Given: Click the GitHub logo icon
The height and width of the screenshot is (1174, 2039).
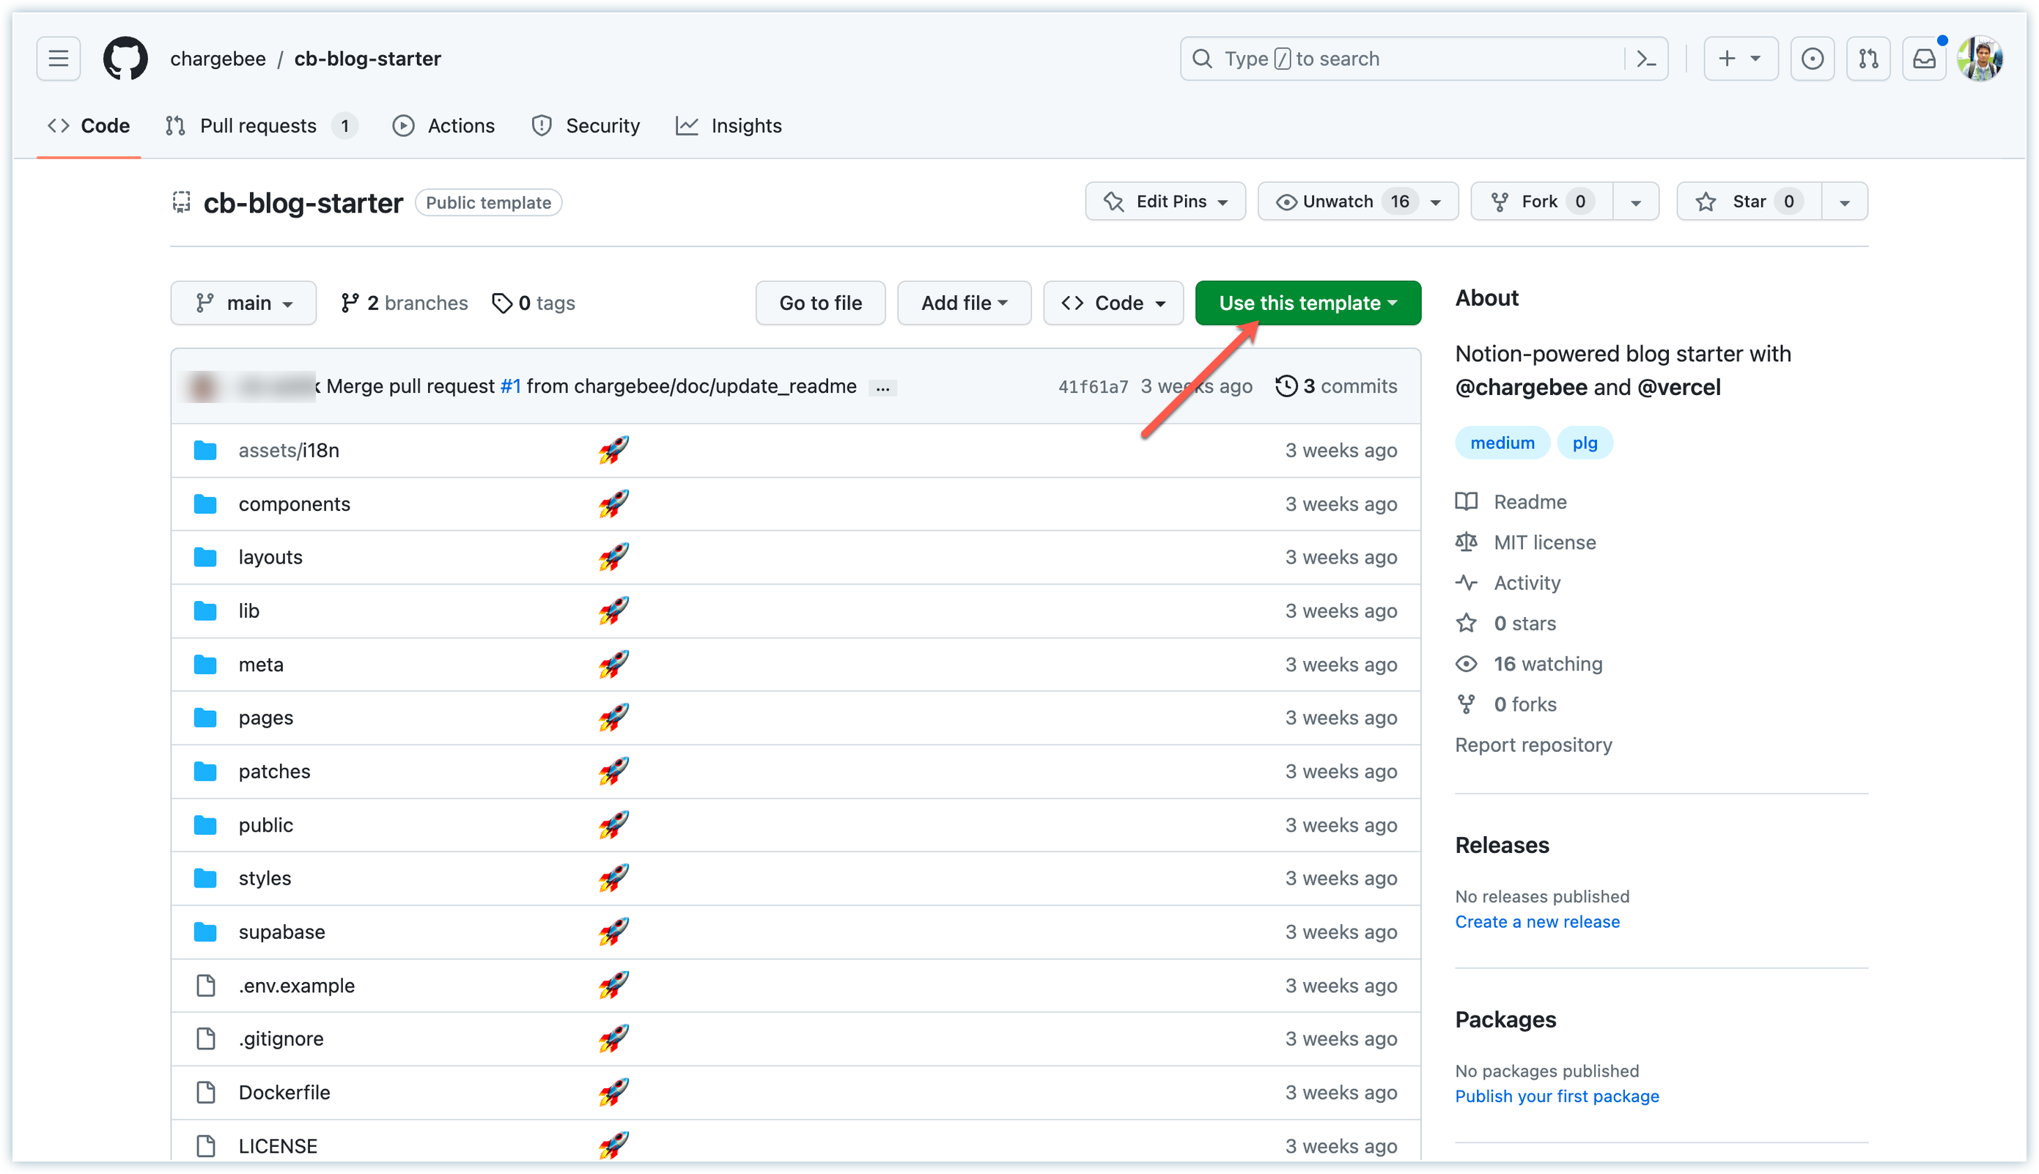Looking at the screenshot, I should coord(126,58).
